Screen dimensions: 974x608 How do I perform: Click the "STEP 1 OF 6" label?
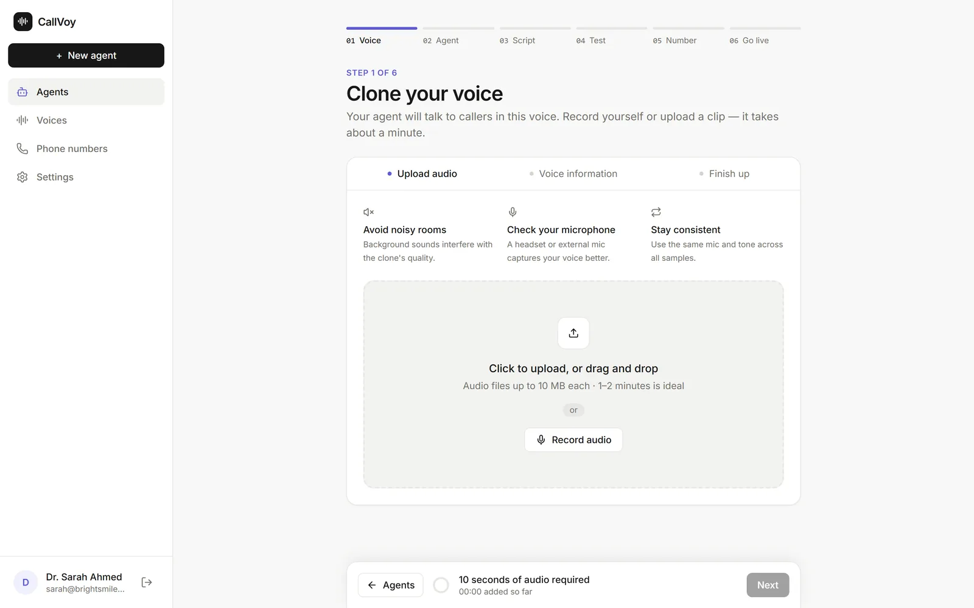pyautogui.click(x=371, y=73)
